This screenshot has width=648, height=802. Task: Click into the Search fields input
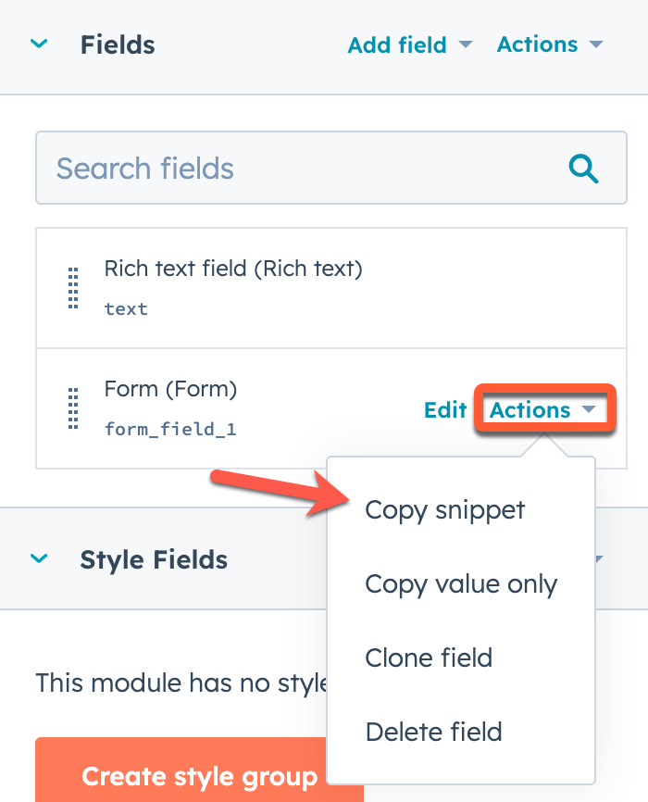pyautogui.click(x=296, y=169)
